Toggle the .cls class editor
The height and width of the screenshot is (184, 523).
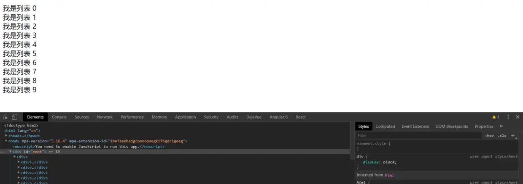pos(502,136)
